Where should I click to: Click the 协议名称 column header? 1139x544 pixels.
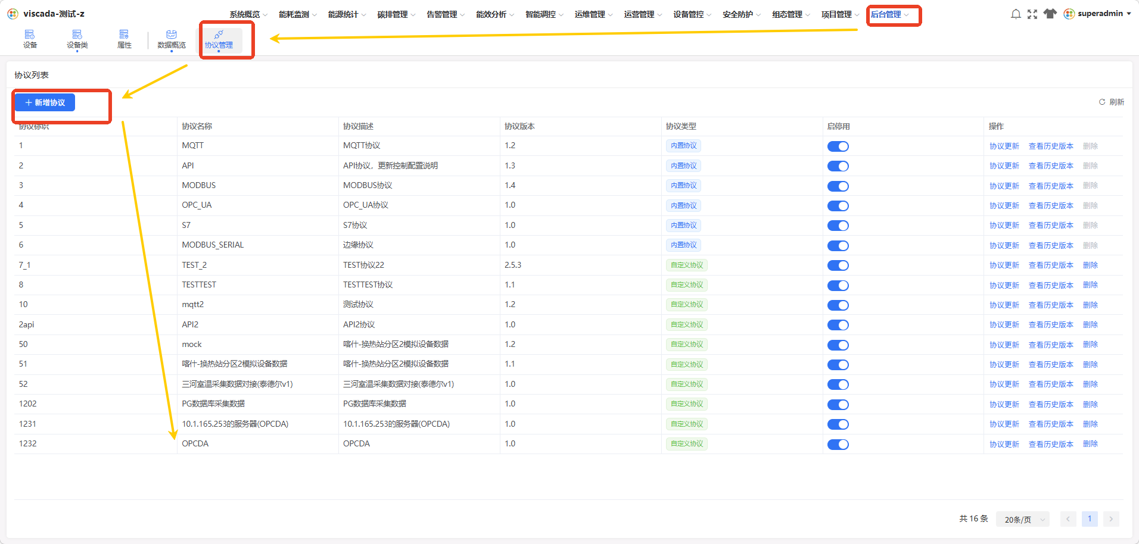point(197,126)
